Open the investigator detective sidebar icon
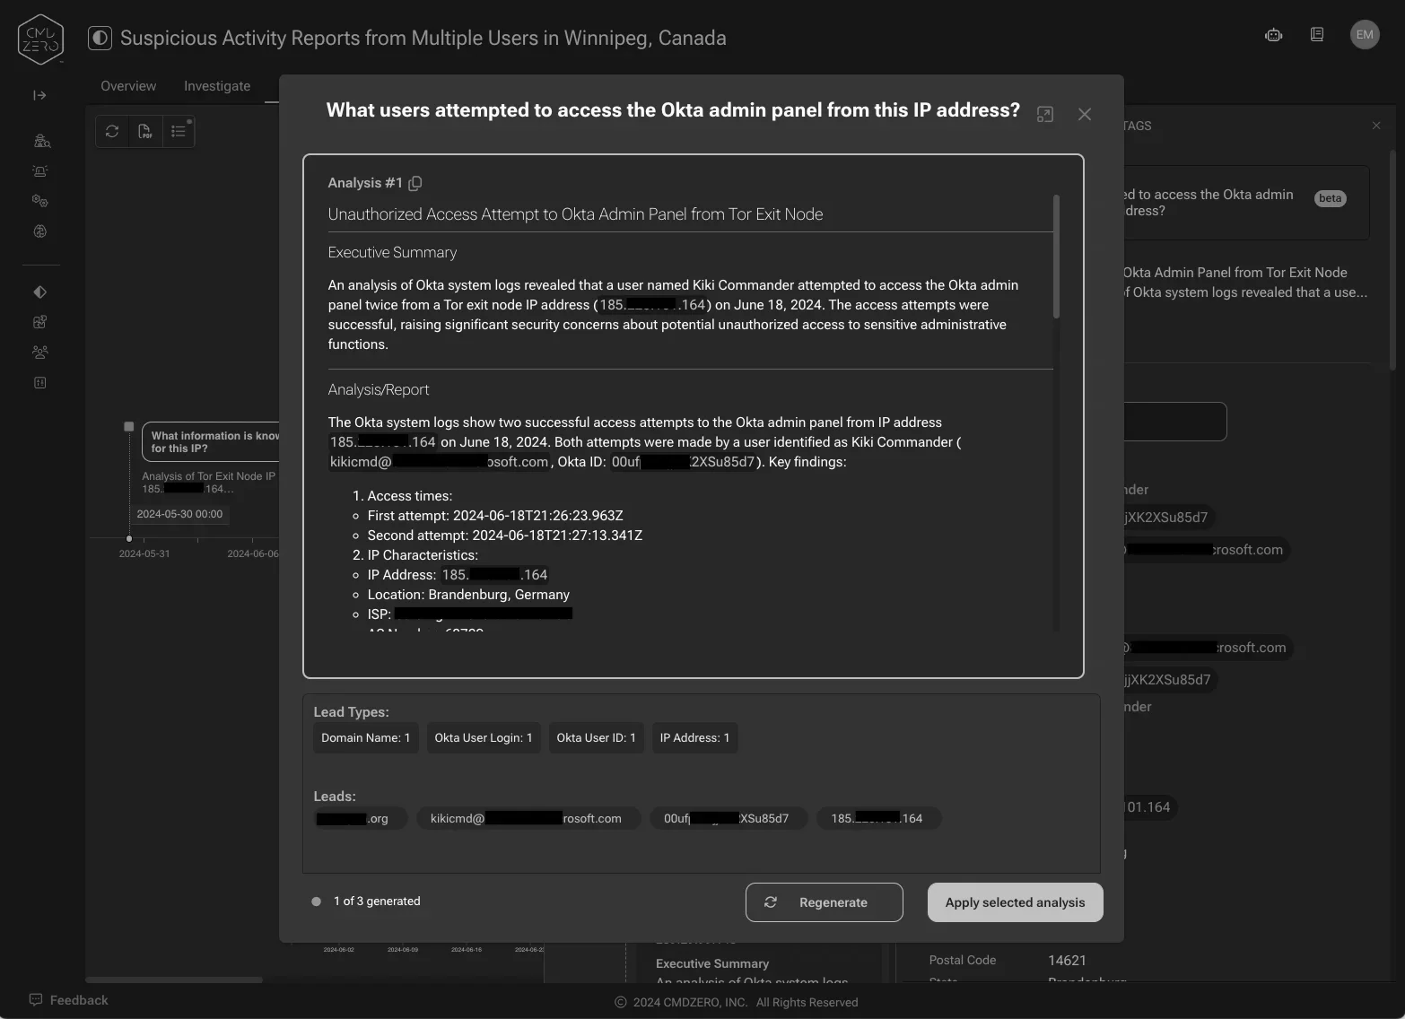Screen dimensions: 1405x1019 (x=41, y=141)
